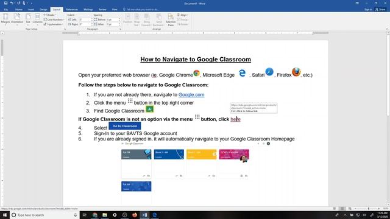390x219 pixels.
Task: Expand the Undo history dropdown arrow
Action: tap(15, 3)
